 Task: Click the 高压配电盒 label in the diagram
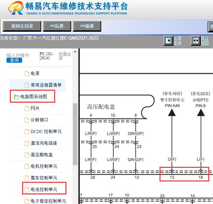[101, 107]
